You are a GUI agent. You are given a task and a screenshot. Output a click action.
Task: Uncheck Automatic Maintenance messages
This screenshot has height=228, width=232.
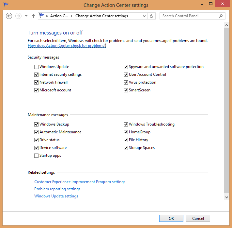click(x=36, y=132)
